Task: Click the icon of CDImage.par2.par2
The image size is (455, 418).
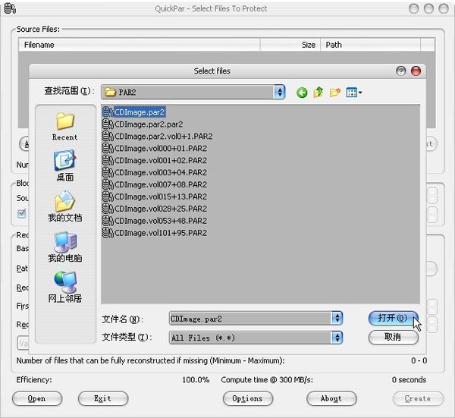Action: (x=108, y=124)
